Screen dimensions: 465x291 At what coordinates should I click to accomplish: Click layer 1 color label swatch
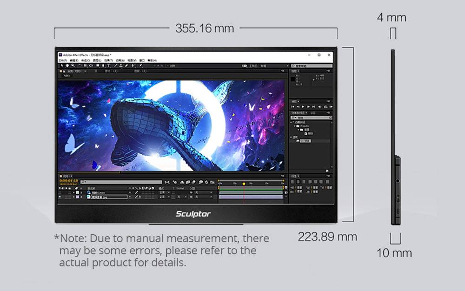[x=77, y=192]
